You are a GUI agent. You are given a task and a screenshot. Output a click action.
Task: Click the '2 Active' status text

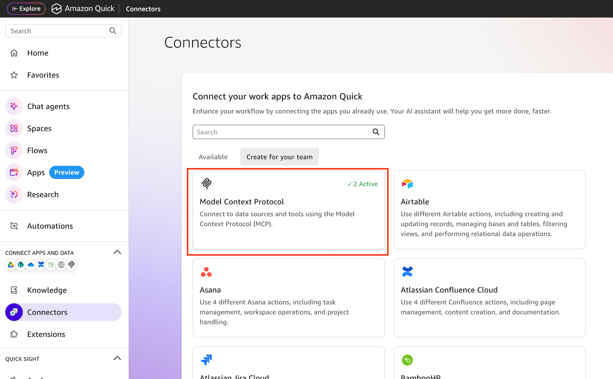pyautogui.click(x=363, y=184)
